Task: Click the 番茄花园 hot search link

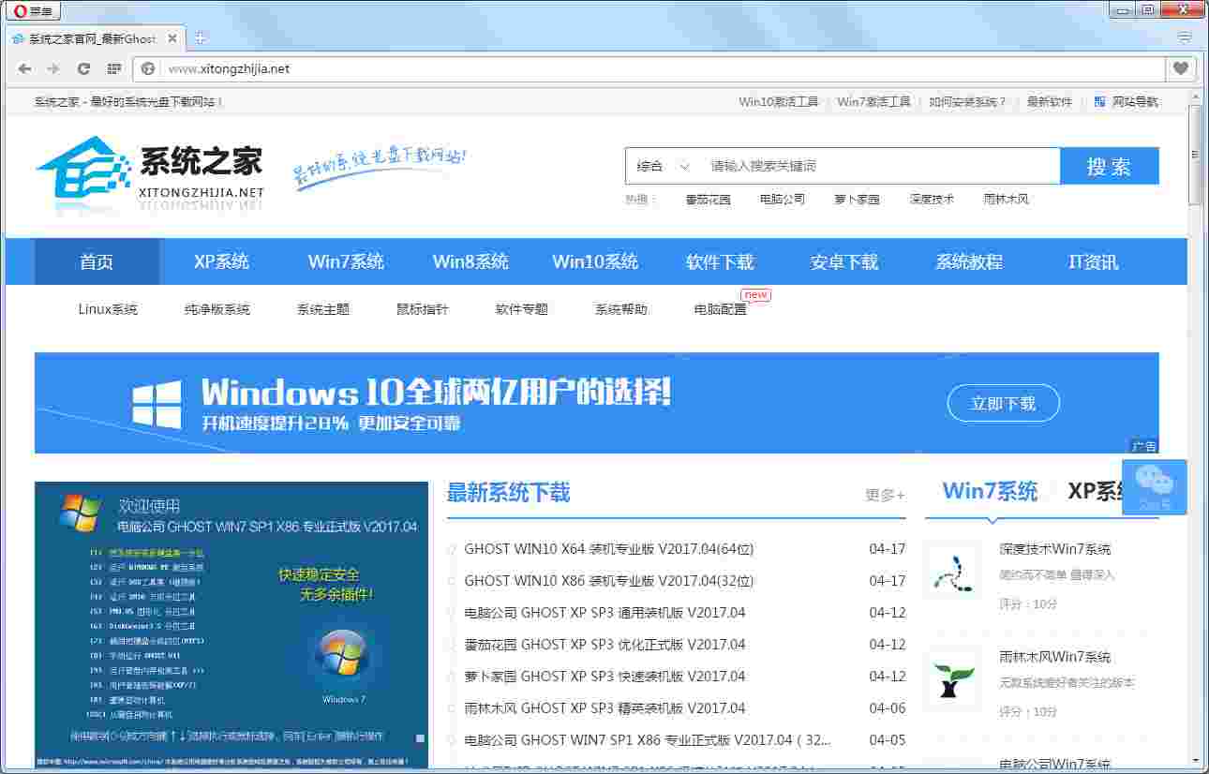Action: [709, 199]
